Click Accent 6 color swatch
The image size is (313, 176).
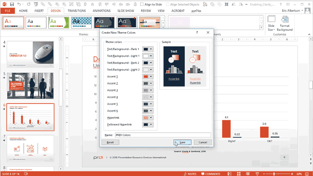[x=146, y=111]
